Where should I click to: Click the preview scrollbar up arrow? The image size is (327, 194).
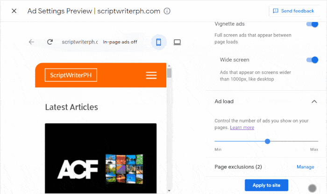coord(169,65)
